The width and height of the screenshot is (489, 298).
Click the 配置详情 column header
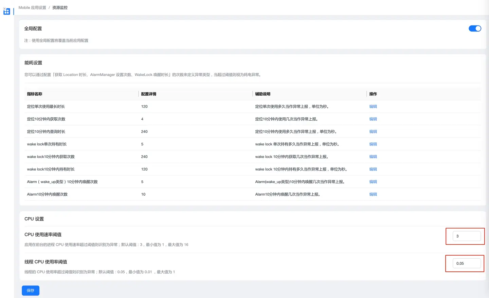149,94
